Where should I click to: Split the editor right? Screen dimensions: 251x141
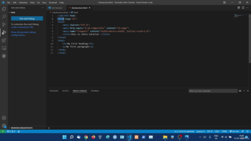click(243, 8)
